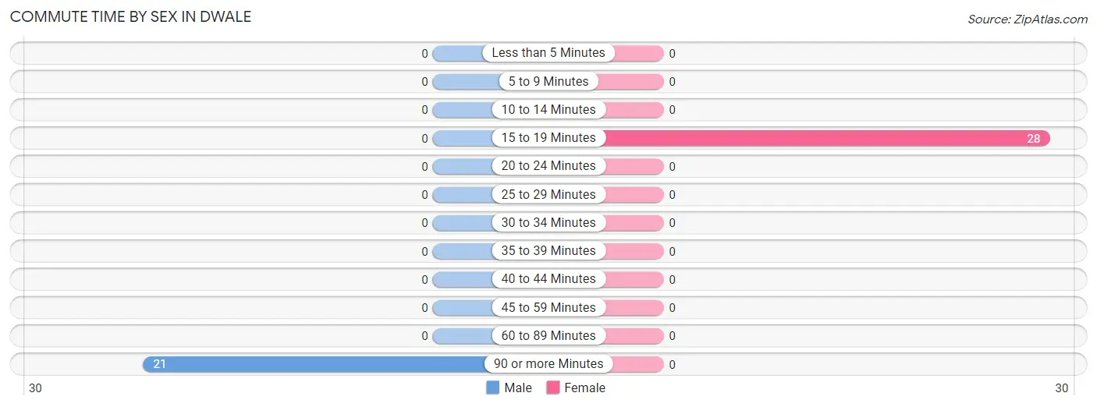Select the 40 to 44 Minutes label
The width and height of the screenshot is (1097, 407).
pos(548,279)
